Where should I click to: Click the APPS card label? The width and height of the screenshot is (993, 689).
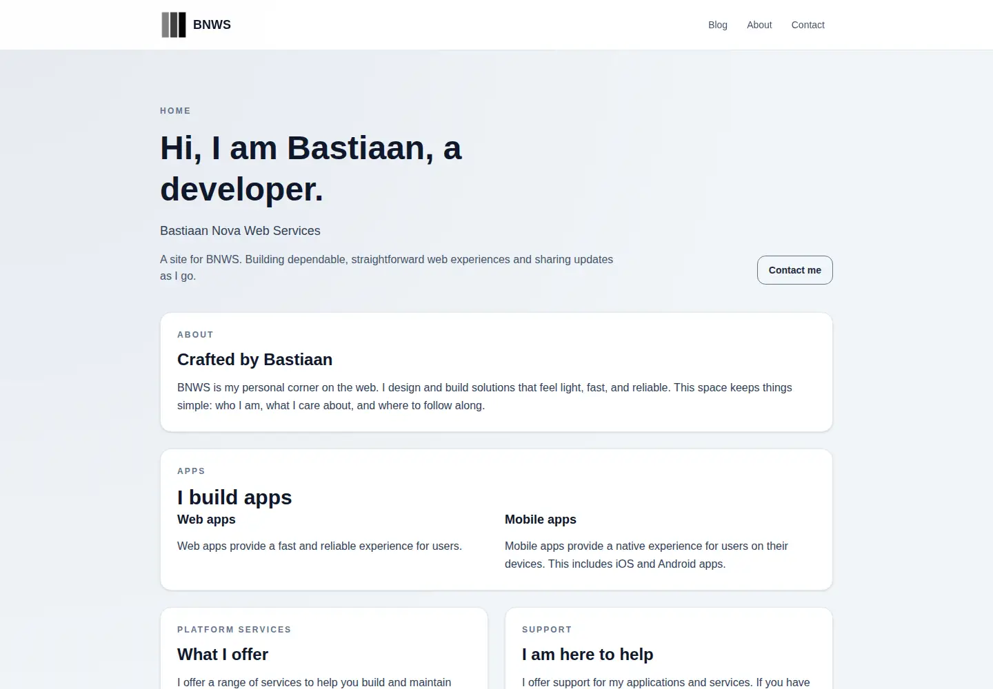point(191,471)
